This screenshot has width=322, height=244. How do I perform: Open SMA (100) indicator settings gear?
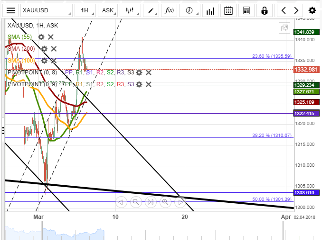44,61
